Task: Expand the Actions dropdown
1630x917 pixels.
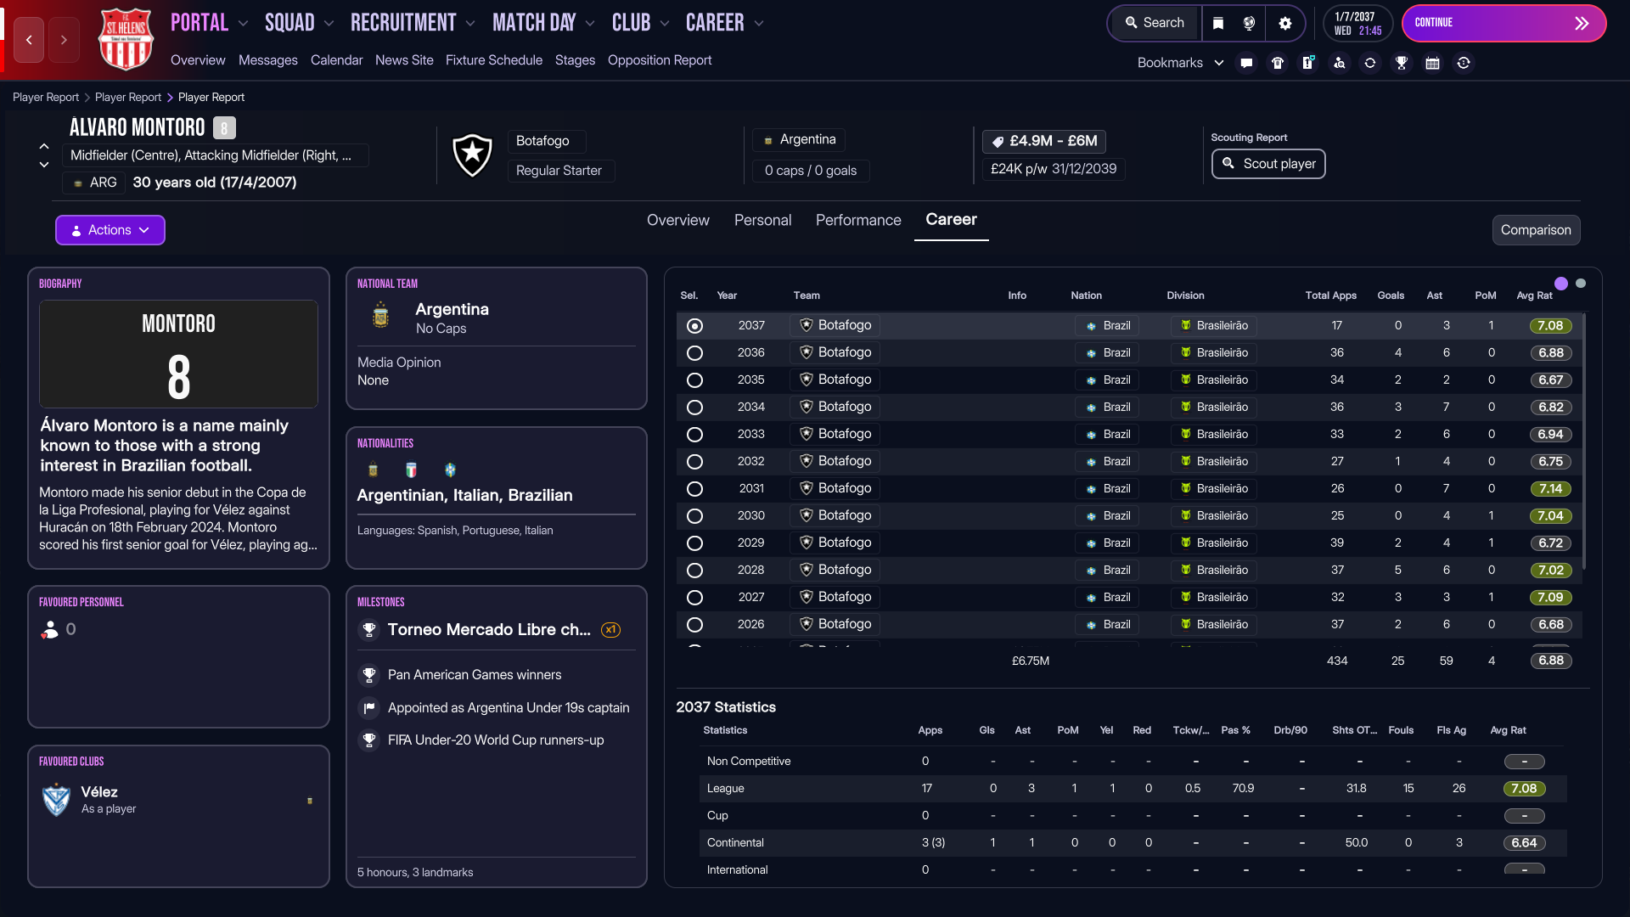Action: [x=110, y=230]
